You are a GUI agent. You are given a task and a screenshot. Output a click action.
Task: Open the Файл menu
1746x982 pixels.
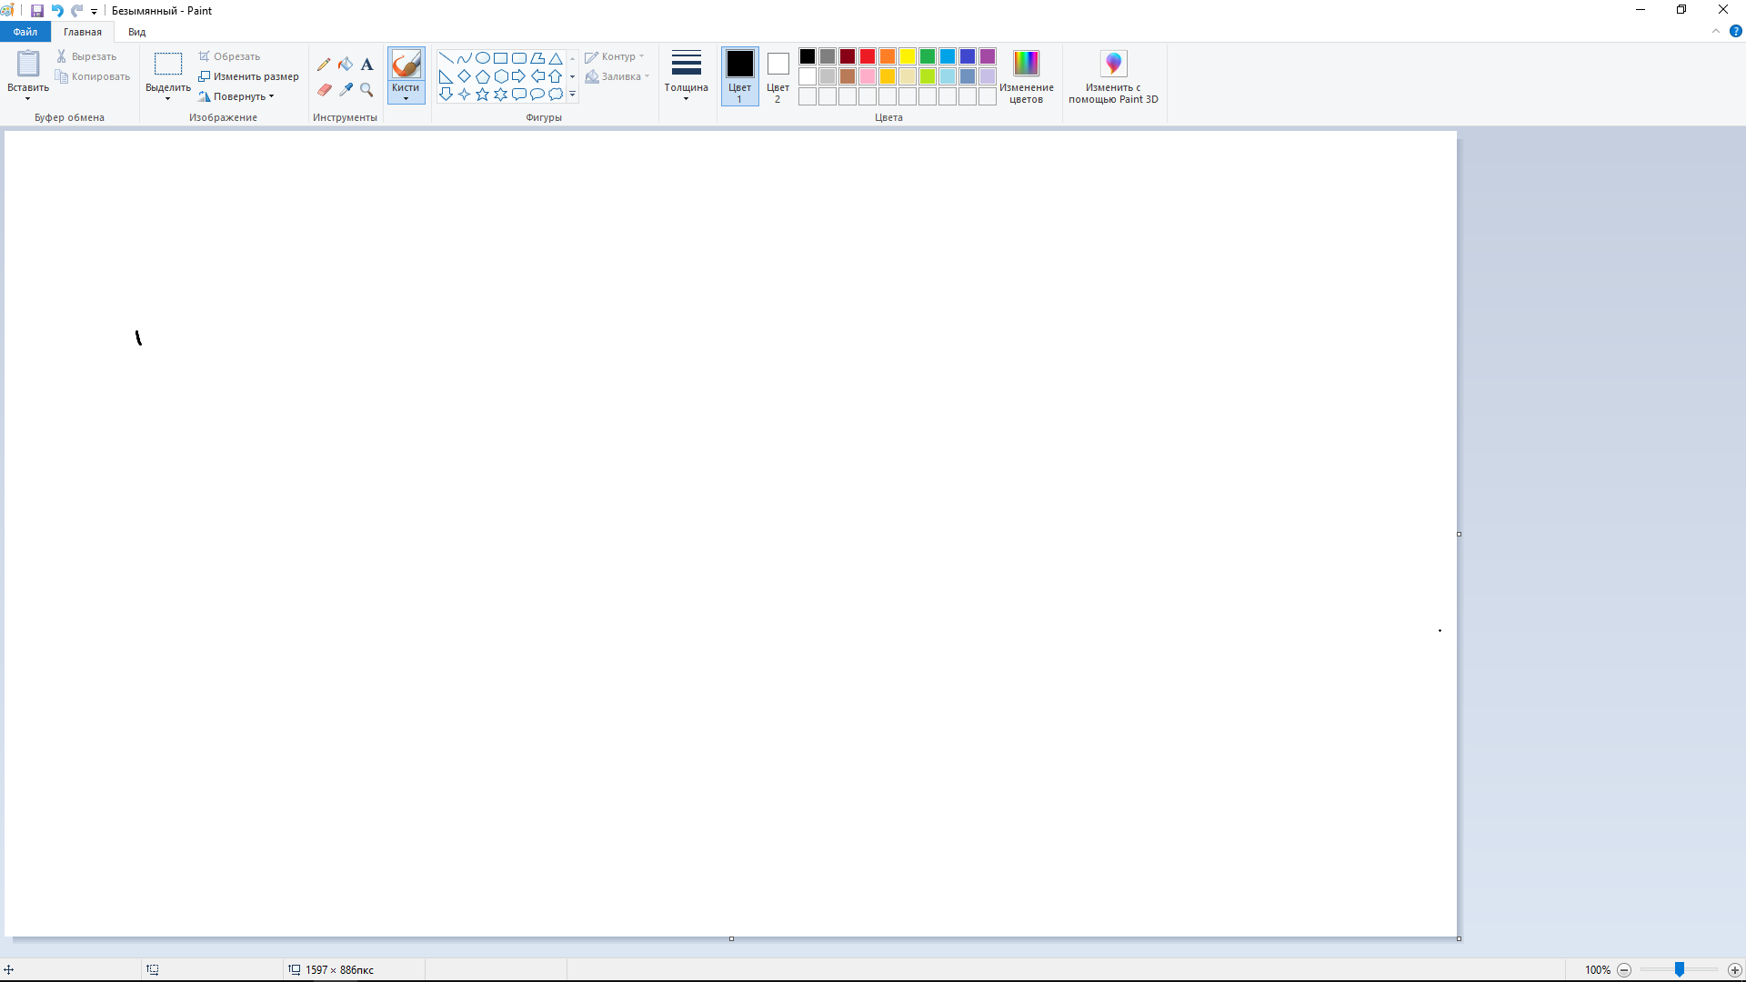click(x=25, y=31)
